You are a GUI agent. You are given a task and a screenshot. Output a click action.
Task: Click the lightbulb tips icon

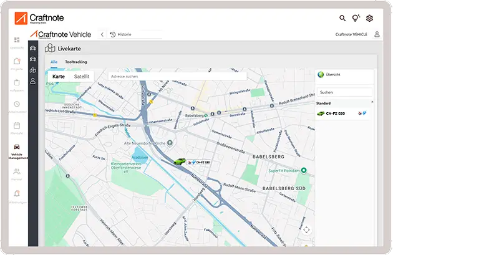pos(356,19)
